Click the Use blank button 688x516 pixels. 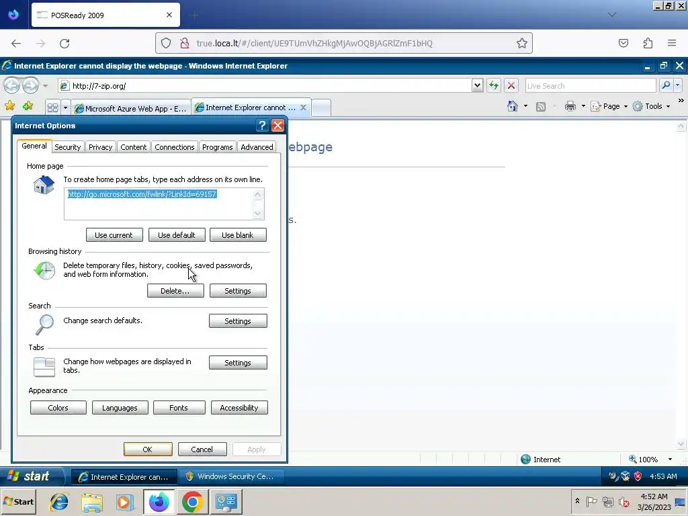(x=238, y=235)
